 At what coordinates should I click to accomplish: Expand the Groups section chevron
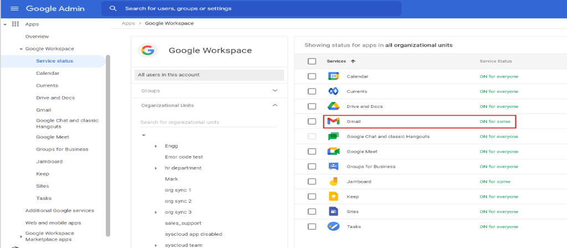pos(275,90)
